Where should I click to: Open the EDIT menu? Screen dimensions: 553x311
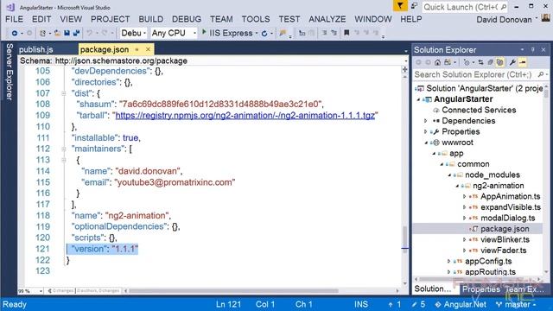click(x=41, y=19)
